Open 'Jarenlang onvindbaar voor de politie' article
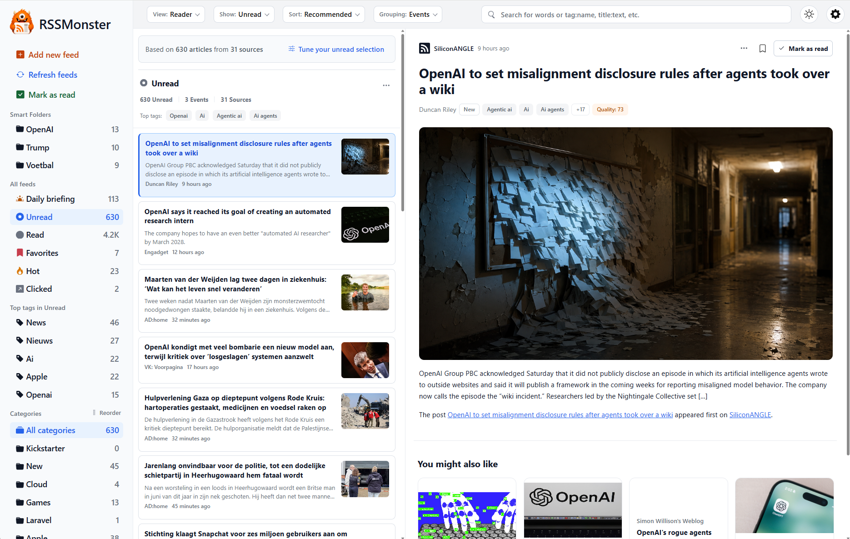 point(267,487)
